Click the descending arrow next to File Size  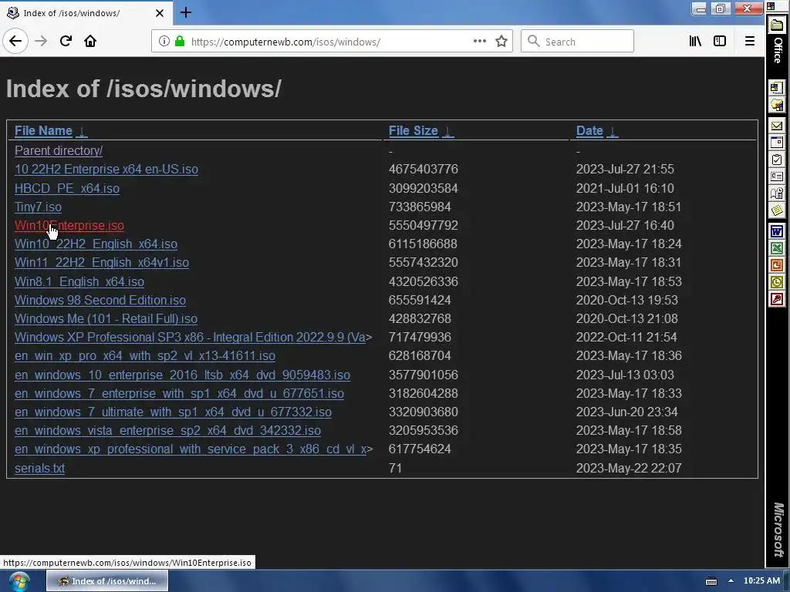(447, 131)
